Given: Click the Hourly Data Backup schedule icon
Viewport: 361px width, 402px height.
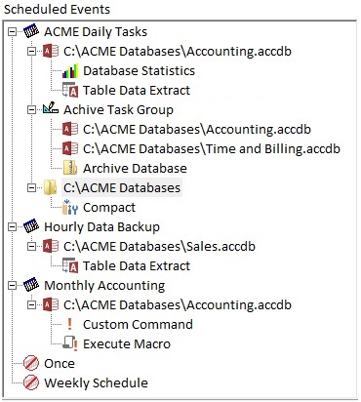Looking at the screenshot, I should pos(31,226).
